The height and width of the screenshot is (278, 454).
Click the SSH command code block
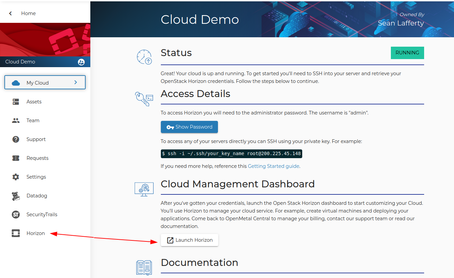pos(231,154)
